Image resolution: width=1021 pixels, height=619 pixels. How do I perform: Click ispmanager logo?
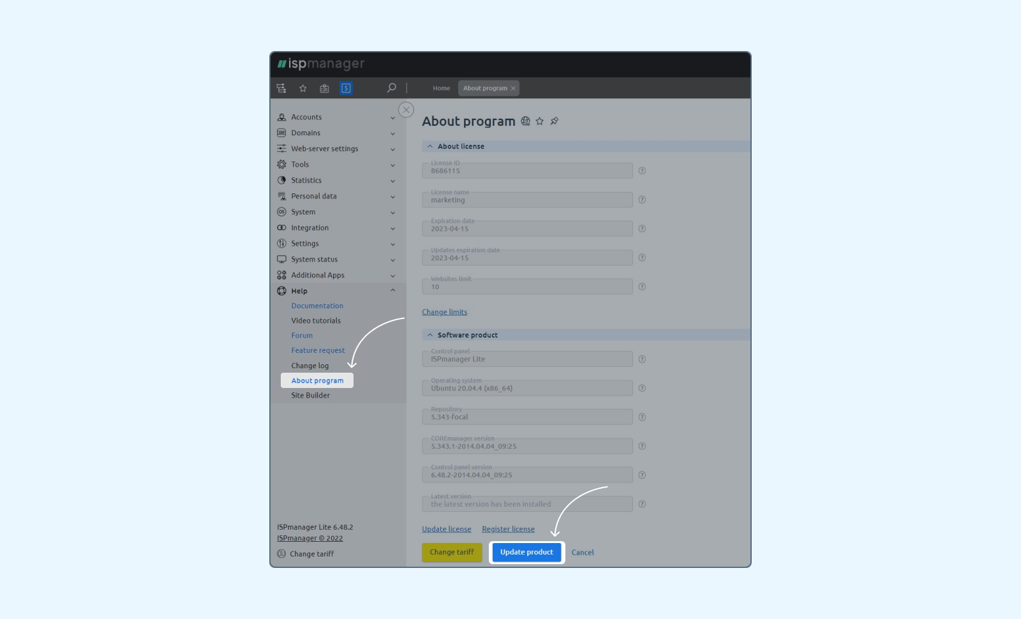point(321,64)
